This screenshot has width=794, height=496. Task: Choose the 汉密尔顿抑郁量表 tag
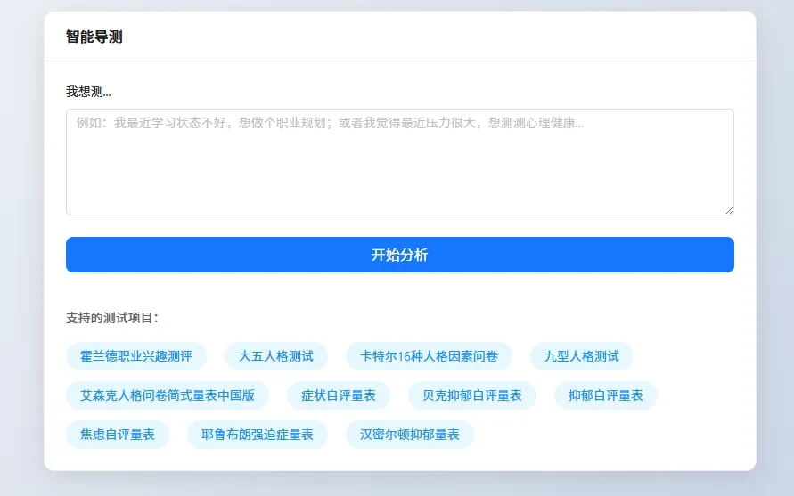410,435
